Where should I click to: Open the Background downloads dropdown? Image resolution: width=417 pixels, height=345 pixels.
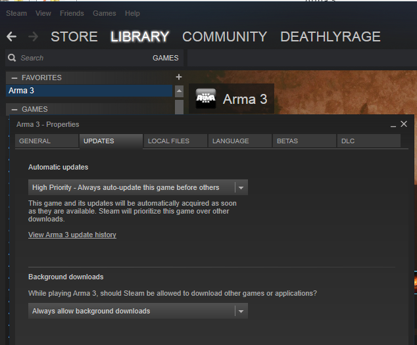(138, 311)
